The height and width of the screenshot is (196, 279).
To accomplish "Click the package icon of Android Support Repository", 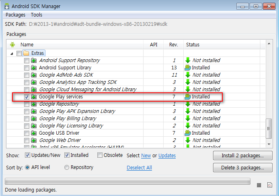I will (x=34, y=60).
